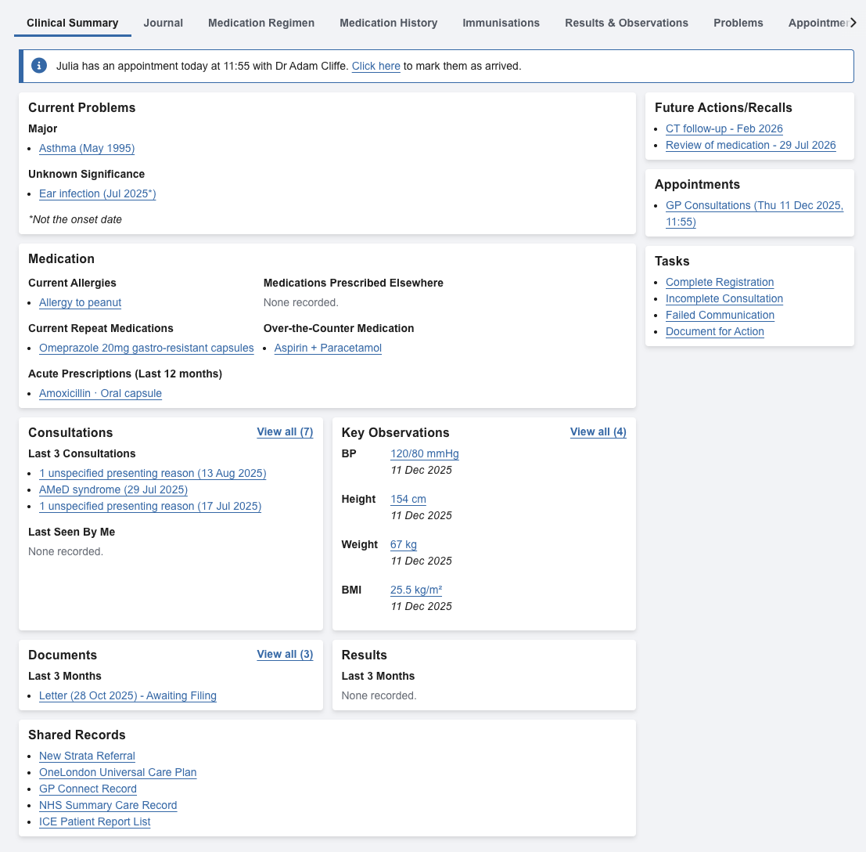View all 4 key observations
This screenshot has height=852, width=866.
[x=598, y=432]
